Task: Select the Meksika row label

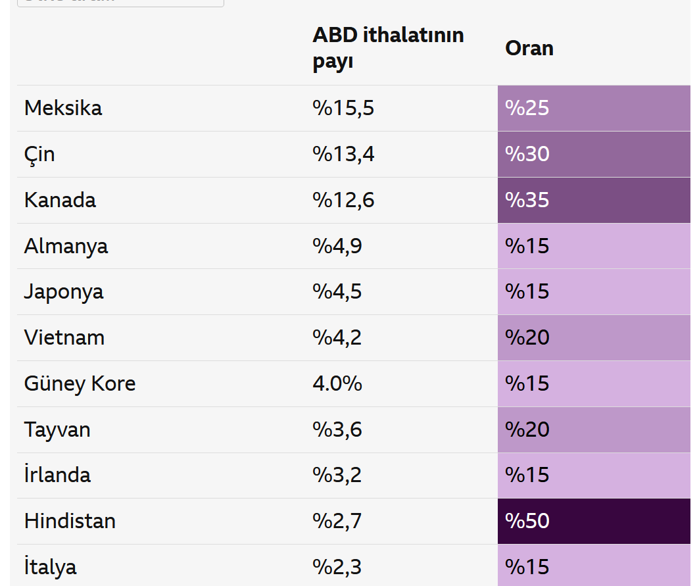Action: pyautogui.click(x=63, y=108)
